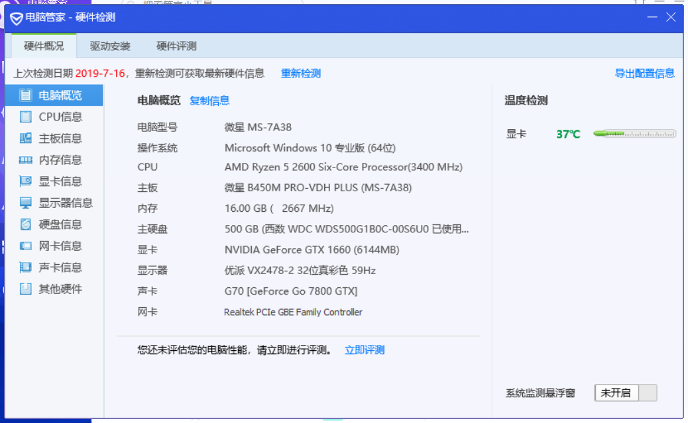Open the 其他硬件 sidebar entry
Image resolution: width=688 pixels, height=423 pixels.
[x=54, y=289]
